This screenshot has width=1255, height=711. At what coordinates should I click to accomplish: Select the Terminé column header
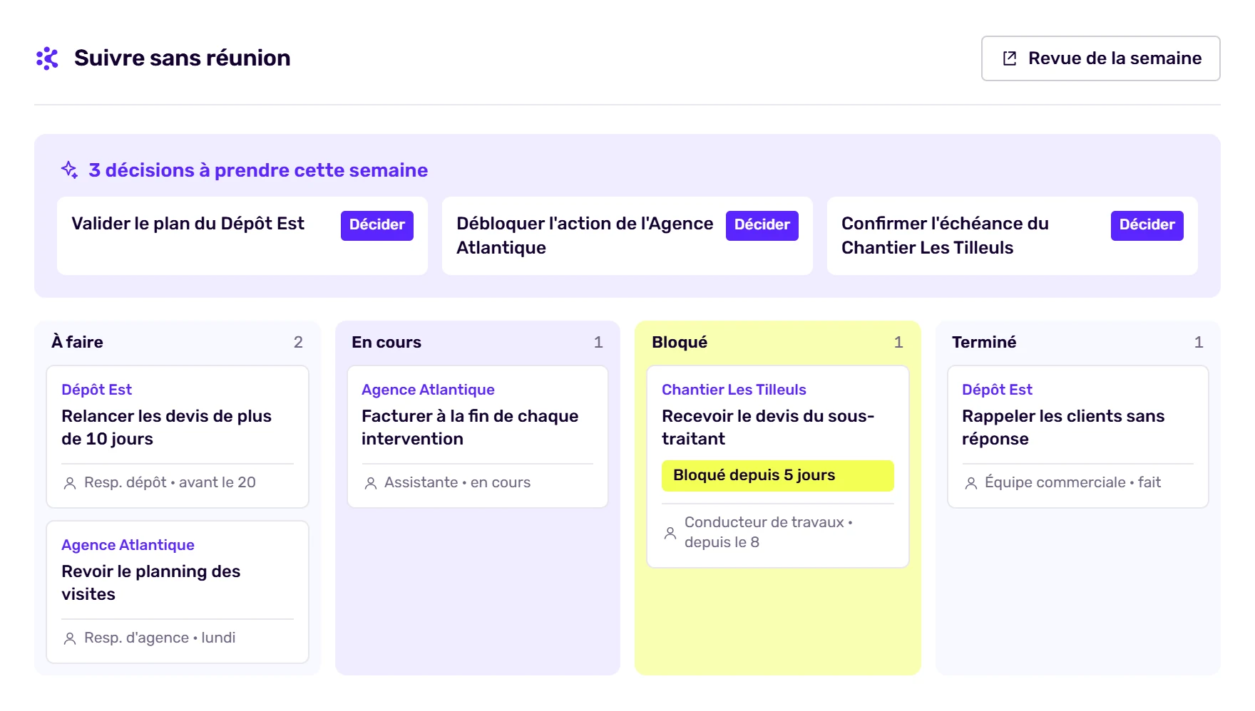click(x=1078, y=342)
